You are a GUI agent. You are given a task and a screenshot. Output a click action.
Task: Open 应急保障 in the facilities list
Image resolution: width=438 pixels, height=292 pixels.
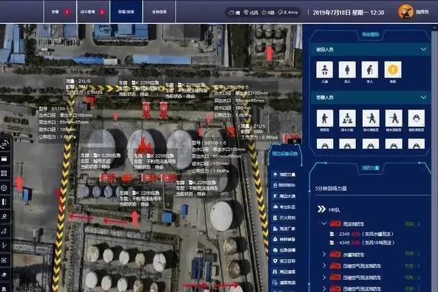point(284,250)
